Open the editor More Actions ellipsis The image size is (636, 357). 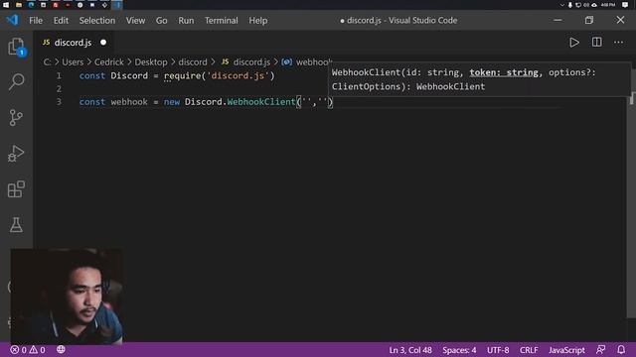coord(618,42)
